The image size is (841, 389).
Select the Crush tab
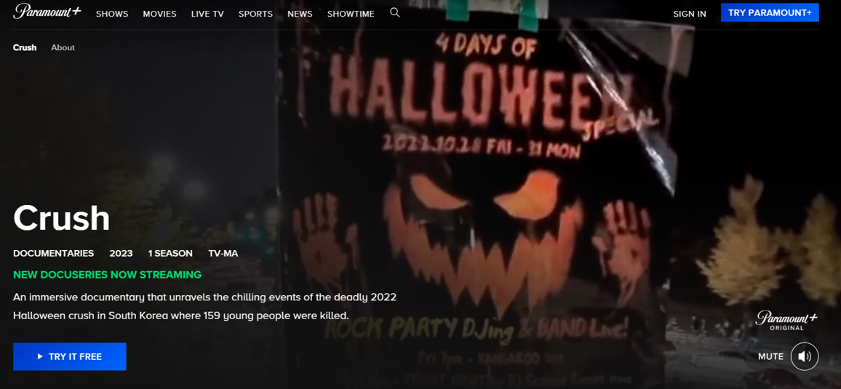click(x=25, y=48)
